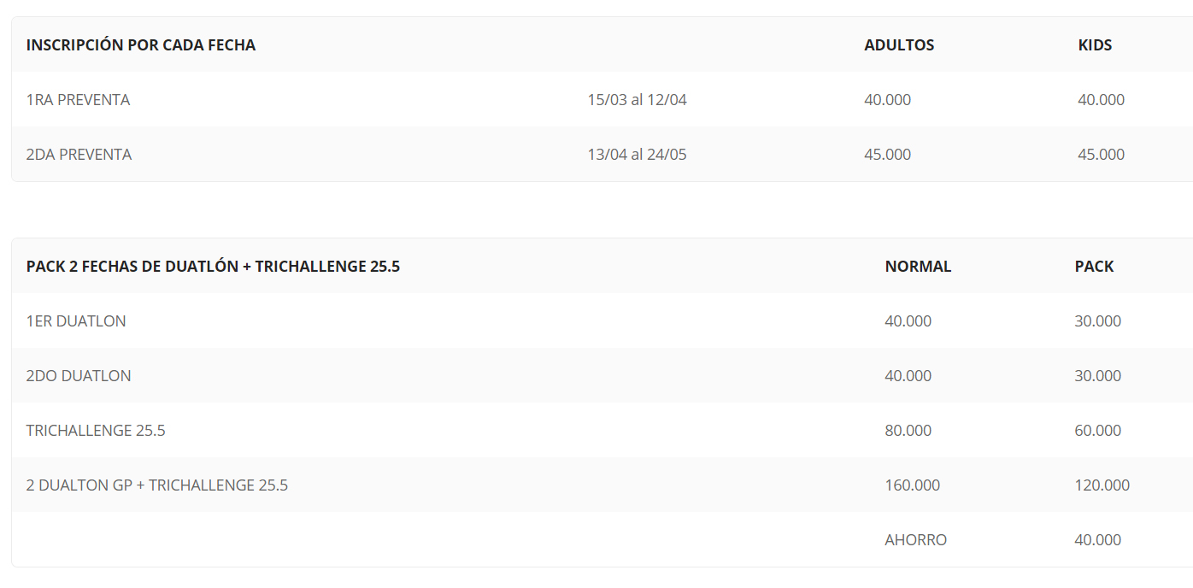Select the 15/03 al 12/04 date range
The height and width of the screenshot is (588, 1193).
click(x=637, y=100)
